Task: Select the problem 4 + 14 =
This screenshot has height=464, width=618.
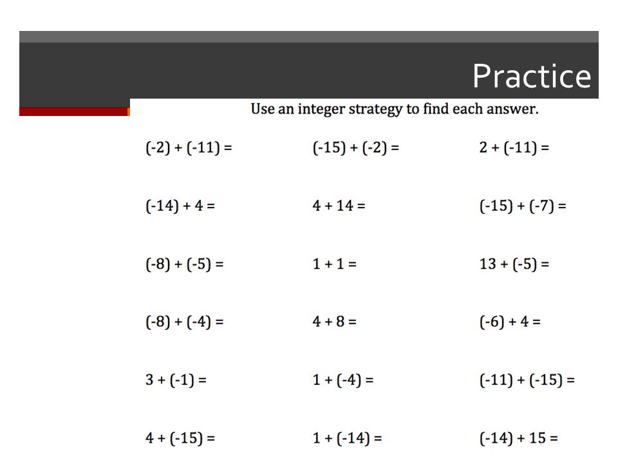Action: (339, 206)
